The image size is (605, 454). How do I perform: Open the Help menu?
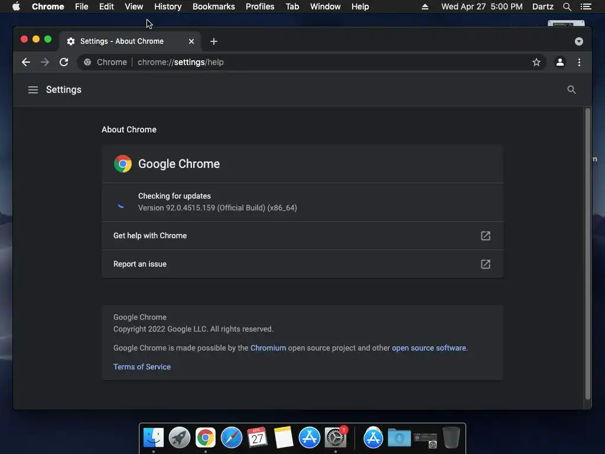[x=360, y=7]
